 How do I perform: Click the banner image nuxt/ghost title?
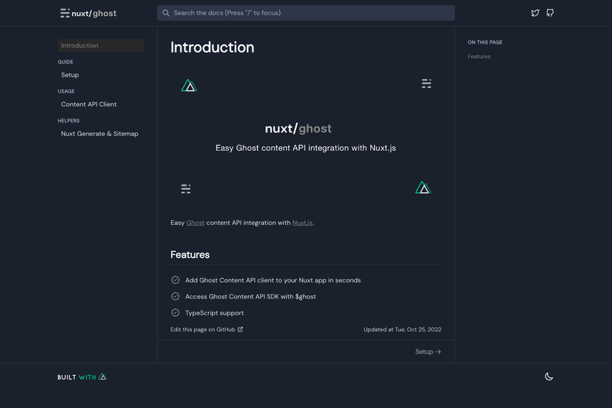point(298,129)
